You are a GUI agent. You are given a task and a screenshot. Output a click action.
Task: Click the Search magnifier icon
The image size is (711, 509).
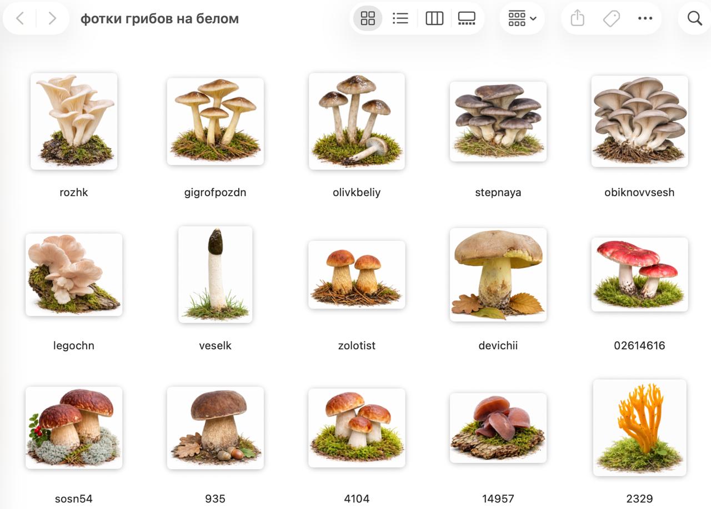click(x=694, y=18)
